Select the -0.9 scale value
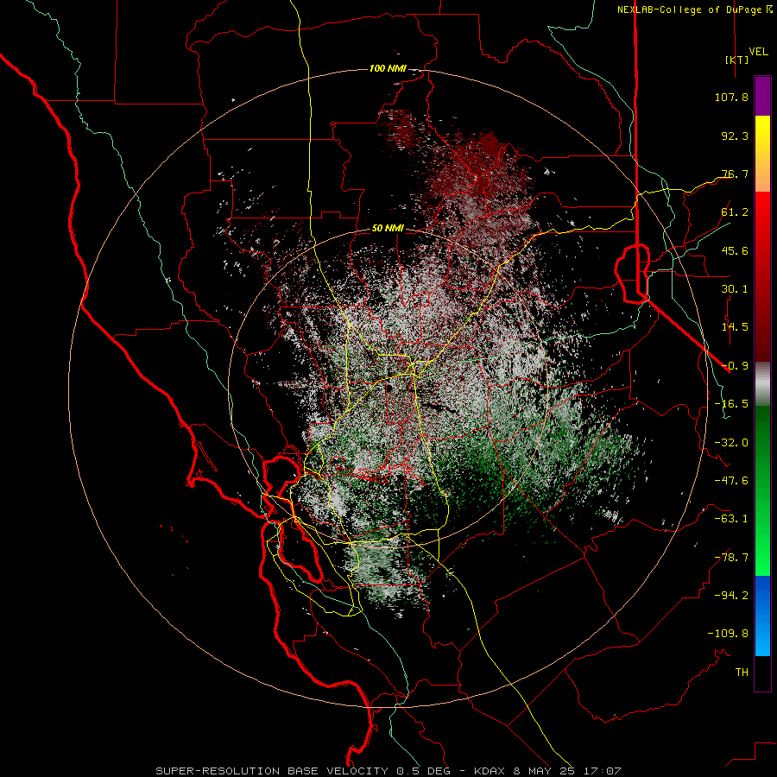The height and width of the screenshot is (777, 777). tap(735, 366)
